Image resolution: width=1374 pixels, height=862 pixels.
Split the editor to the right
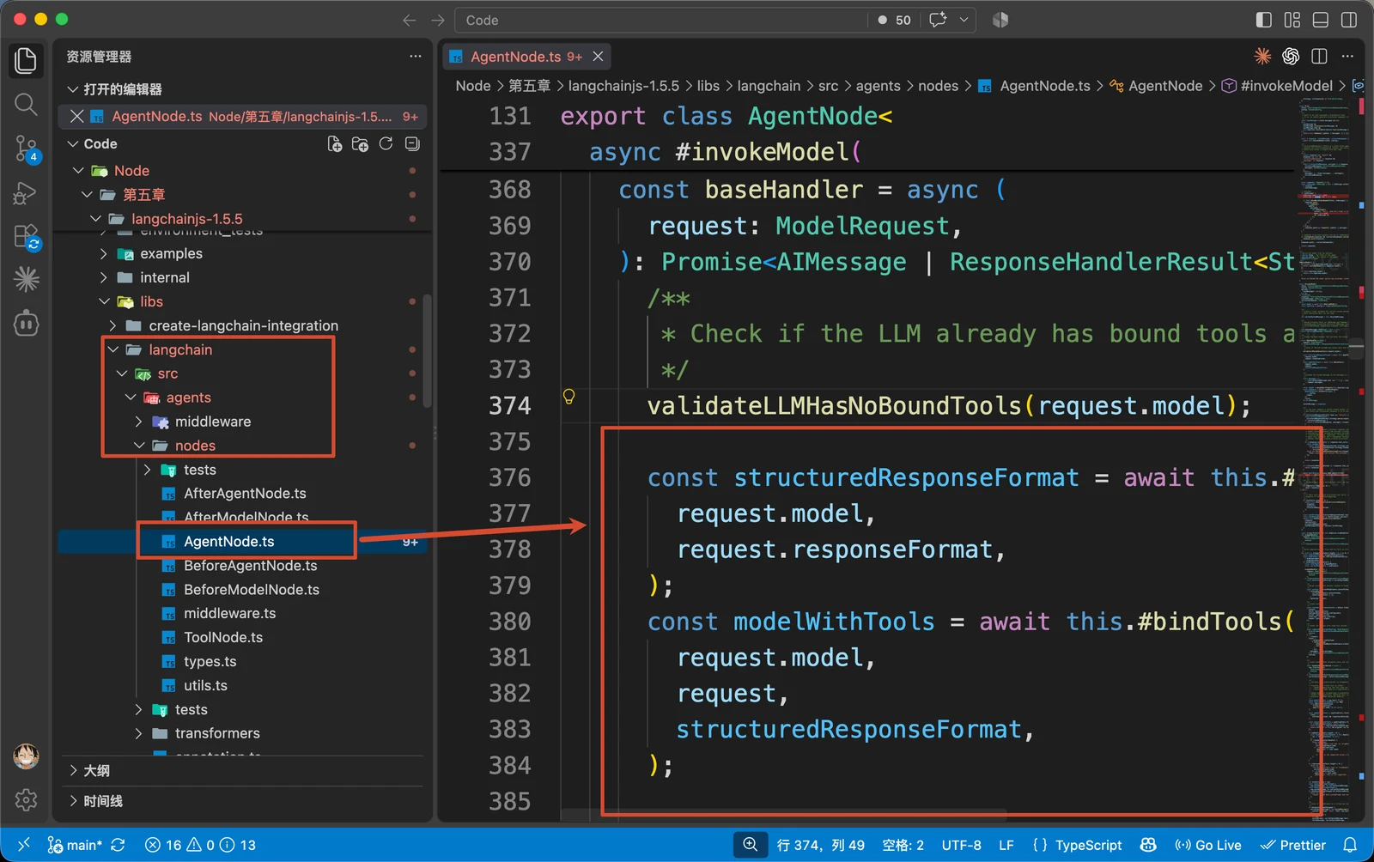tap(1320, 57)
